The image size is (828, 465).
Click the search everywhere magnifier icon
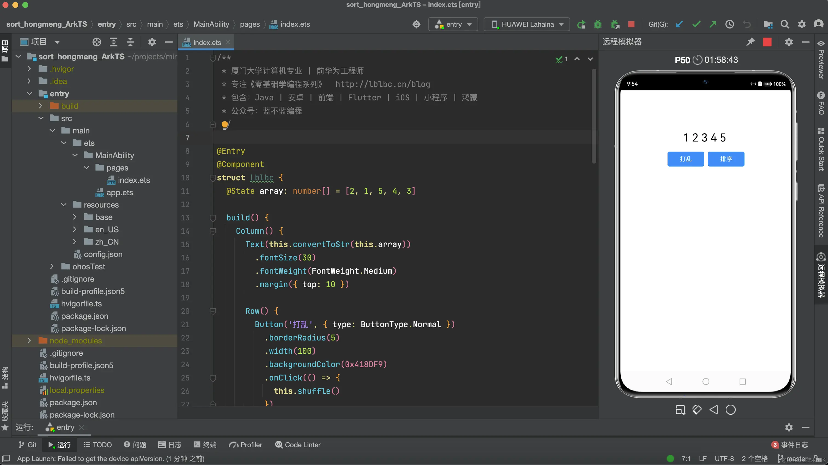pos(785,24)
